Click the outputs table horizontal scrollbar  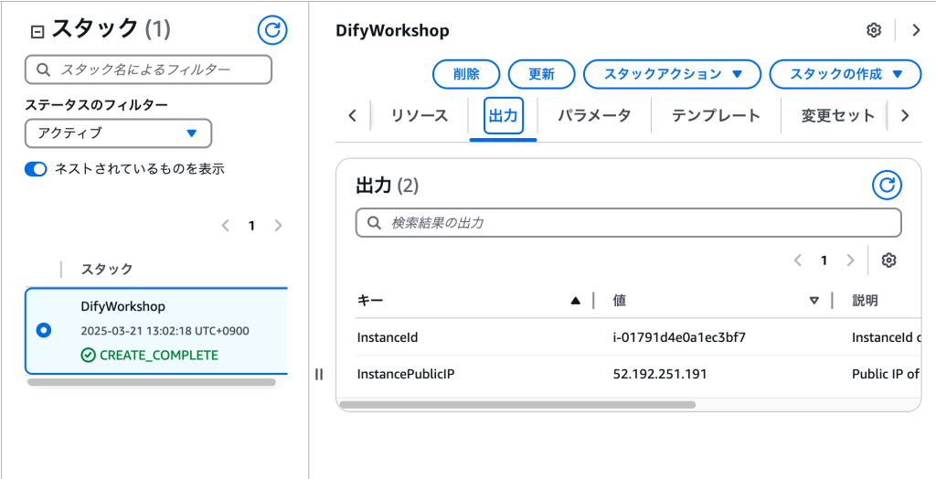click(517, 404)
